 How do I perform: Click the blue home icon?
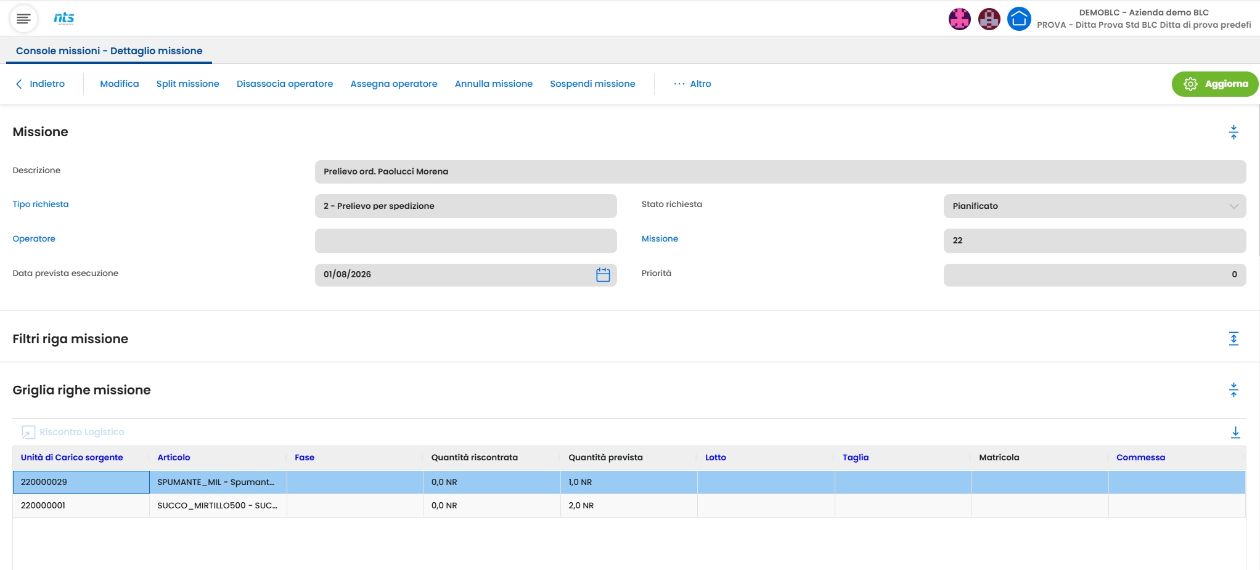pyautogui.click(x=1018, y=19)
